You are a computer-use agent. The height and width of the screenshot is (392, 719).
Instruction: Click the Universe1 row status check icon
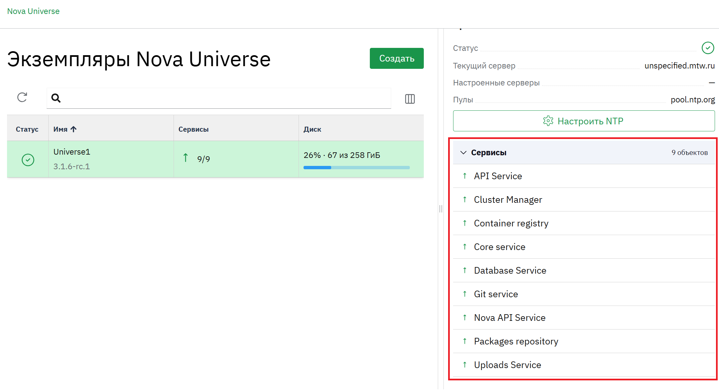28,160
